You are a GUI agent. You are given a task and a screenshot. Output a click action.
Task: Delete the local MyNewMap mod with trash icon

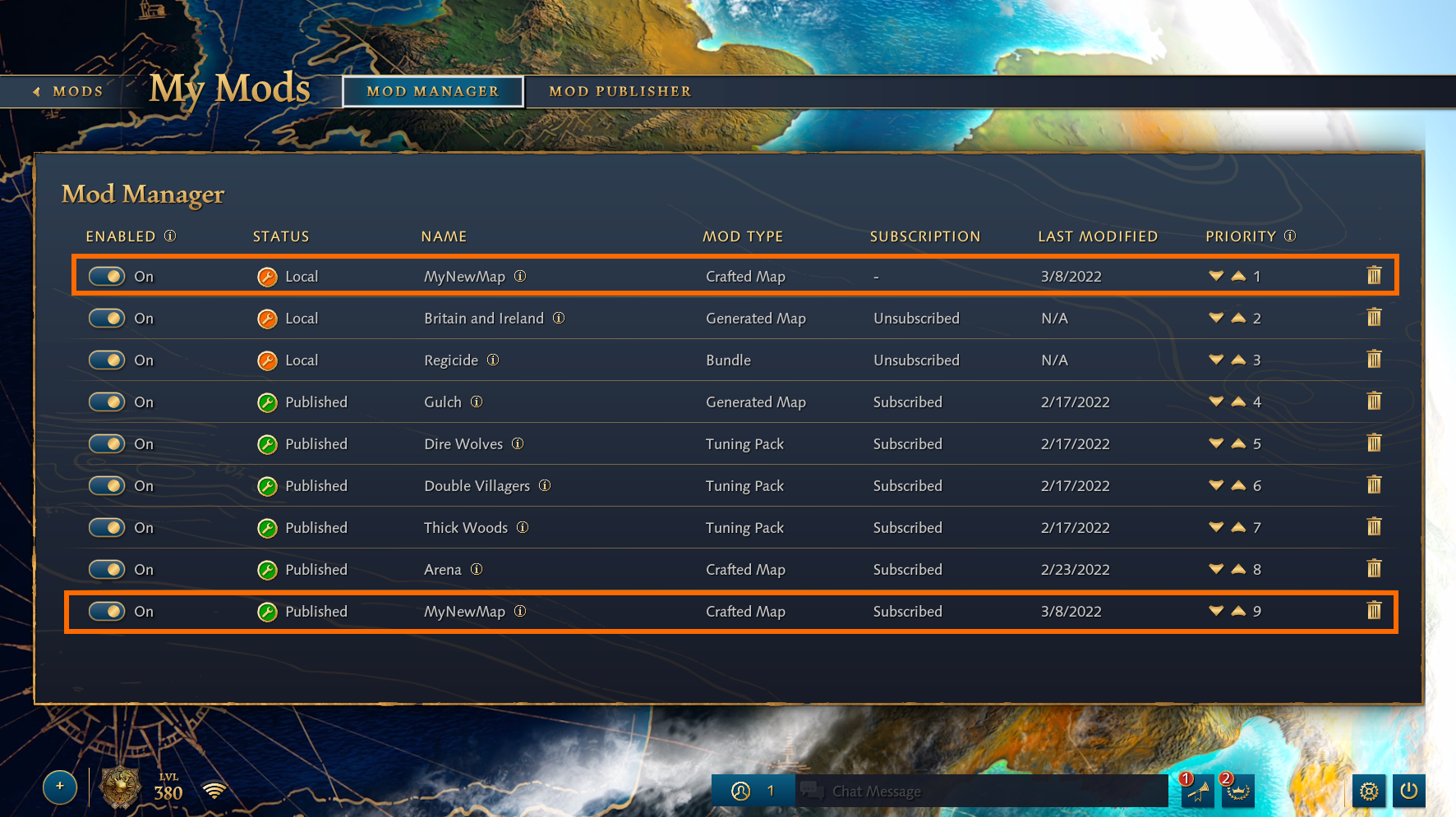tap(1374, 275)
